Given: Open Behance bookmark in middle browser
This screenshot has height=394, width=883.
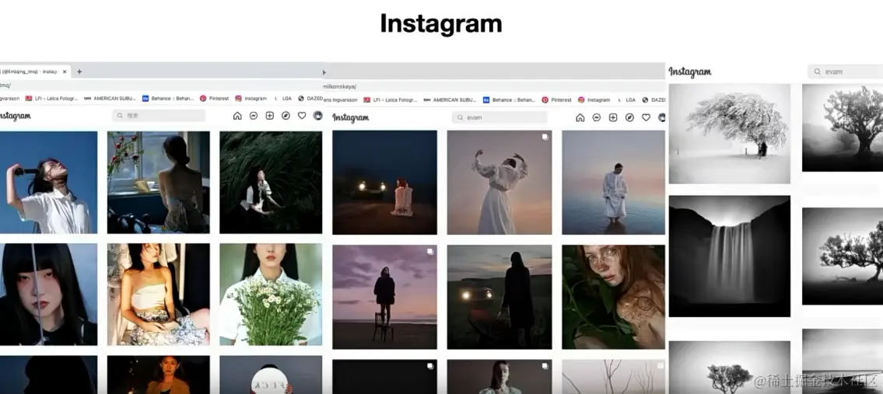Looking at the screenshot, I should [x=509, y=99].
